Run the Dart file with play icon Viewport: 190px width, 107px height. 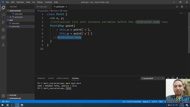pos(177,7)
